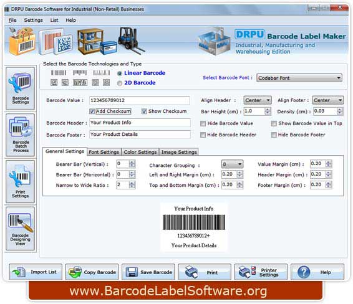Toggle the Show Checksum checkbox
The width and height of the screenshot is (353, 304).
click(x=144, y=112)
